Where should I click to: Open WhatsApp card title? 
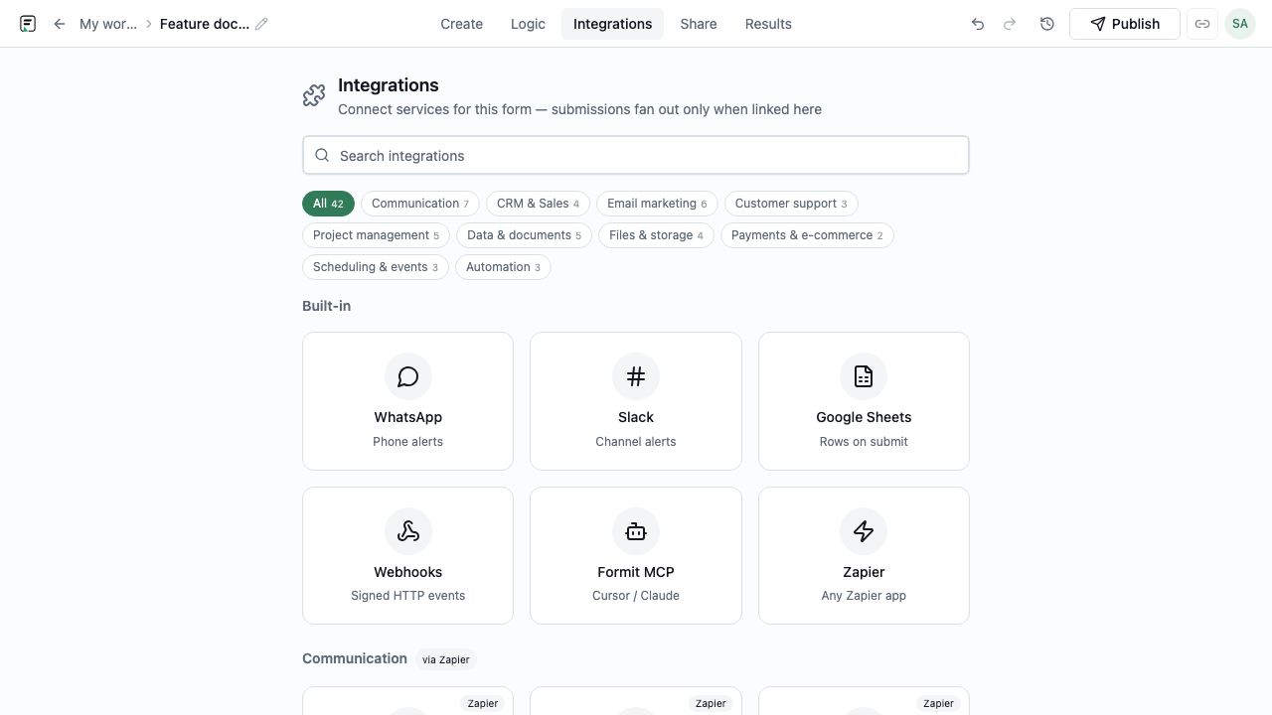click(x=408, y=417)
